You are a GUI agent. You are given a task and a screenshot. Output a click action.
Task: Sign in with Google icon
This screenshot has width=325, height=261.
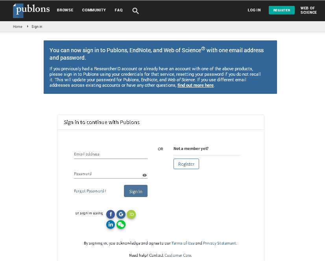pos(121,214)
